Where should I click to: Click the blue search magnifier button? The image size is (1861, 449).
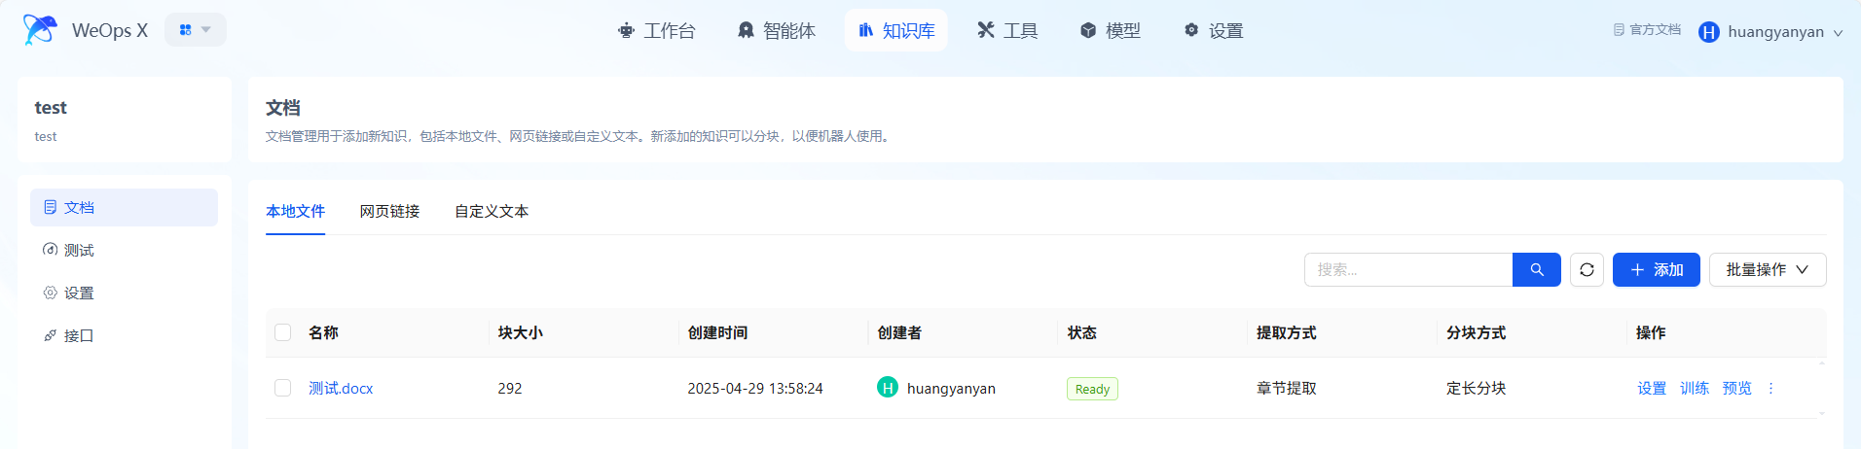[x=1537, y=270]
